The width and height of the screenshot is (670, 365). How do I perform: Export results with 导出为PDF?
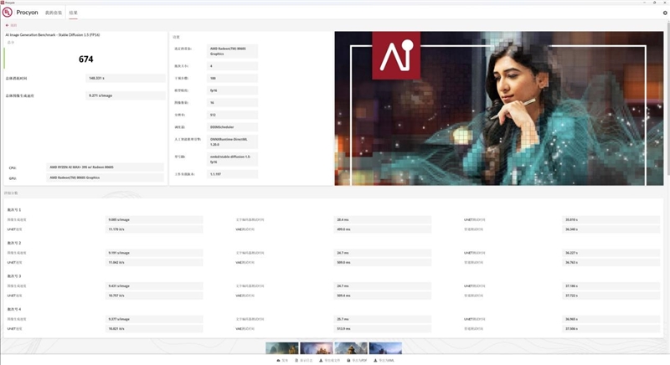click(358, 360)
